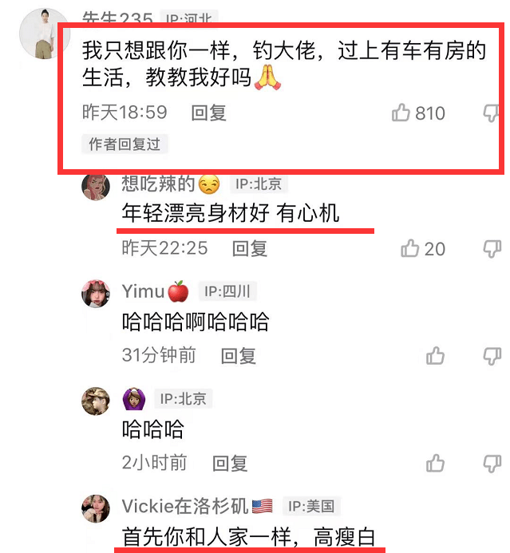Reply to the comment from 2小时前

pyautogui.click(x=230, y=463)
